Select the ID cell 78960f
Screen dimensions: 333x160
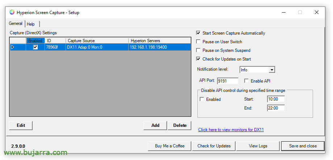pyautogui.click(x=55, y=47)
